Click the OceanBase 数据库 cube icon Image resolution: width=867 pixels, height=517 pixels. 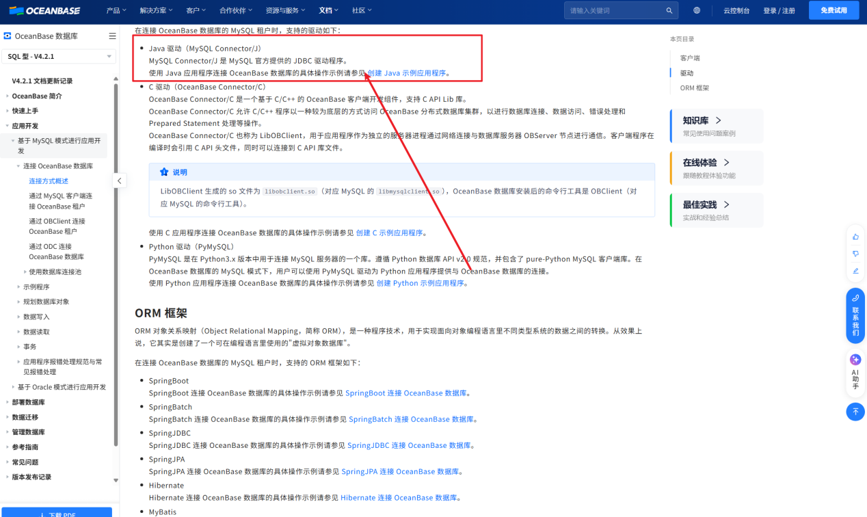click(x=8, y=36)
